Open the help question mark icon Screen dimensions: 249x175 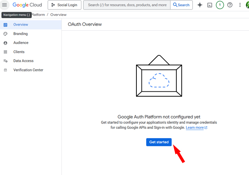230,5
